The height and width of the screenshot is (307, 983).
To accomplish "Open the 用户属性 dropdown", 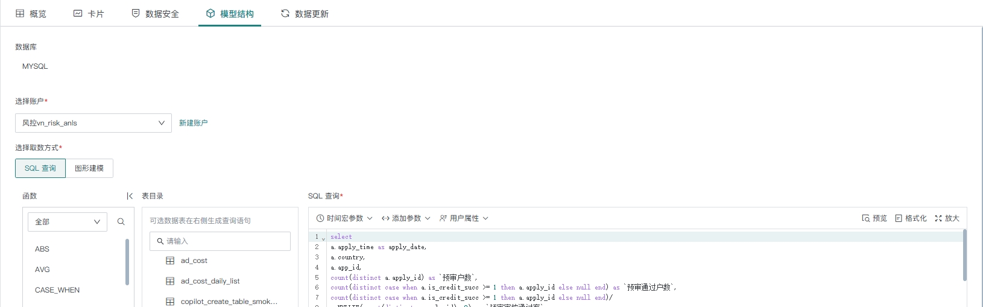I will (464, 218).
